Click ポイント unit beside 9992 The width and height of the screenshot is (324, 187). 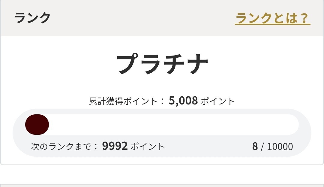pyautogui.click(x=148, y=146)
